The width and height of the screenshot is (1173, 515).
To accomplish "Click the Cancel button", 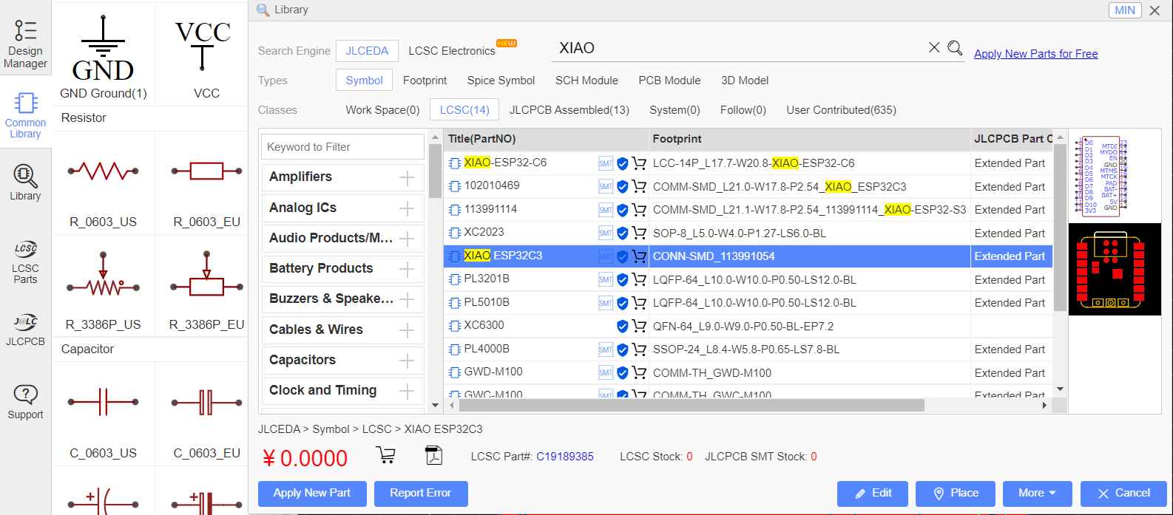I will click(1123, 494).
